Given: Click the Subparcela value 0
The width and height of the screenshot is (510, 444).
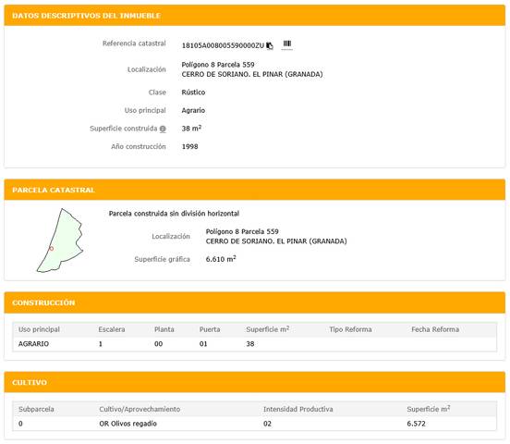Looking at the screenshot, I should click(20, 424).
